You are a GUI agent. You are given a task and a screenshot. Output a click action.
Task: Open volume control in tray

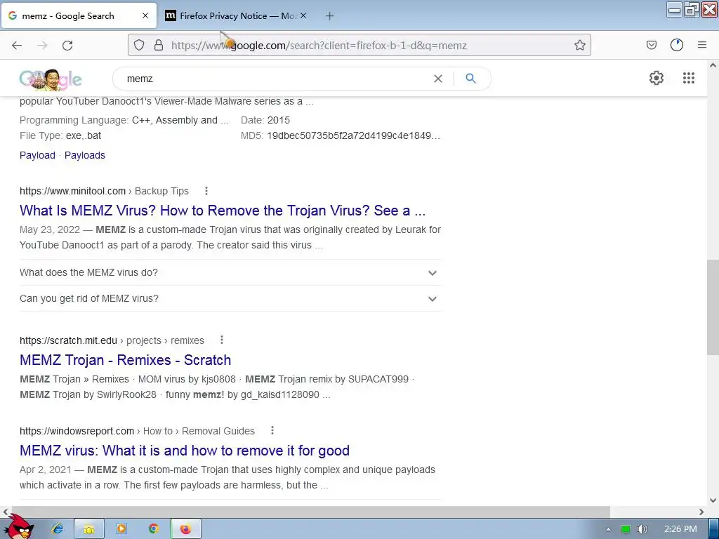tap(642, 529)
